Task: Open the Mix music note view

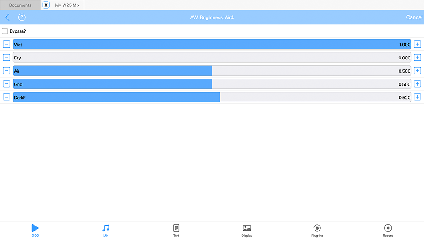Action: [x=106, y=230]
